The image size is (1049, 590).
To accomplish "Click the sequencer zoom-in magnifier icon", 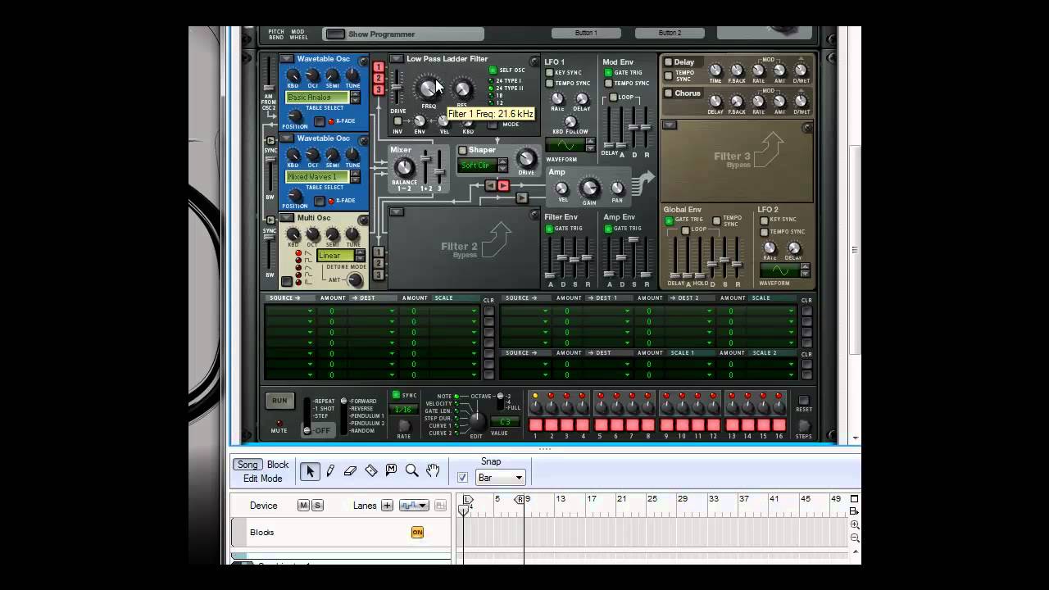I will pyautogui.click(x=855, y=524).
